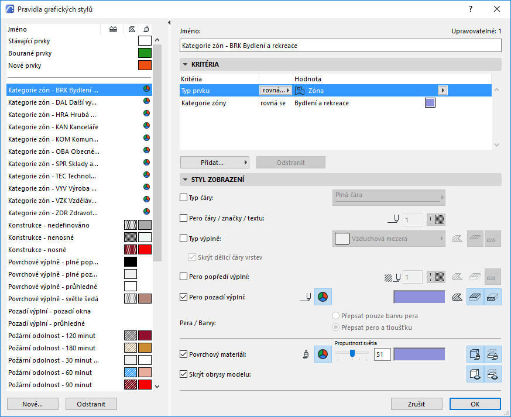Click purple Pero pozadí výplní color swatch

(420, 297)
